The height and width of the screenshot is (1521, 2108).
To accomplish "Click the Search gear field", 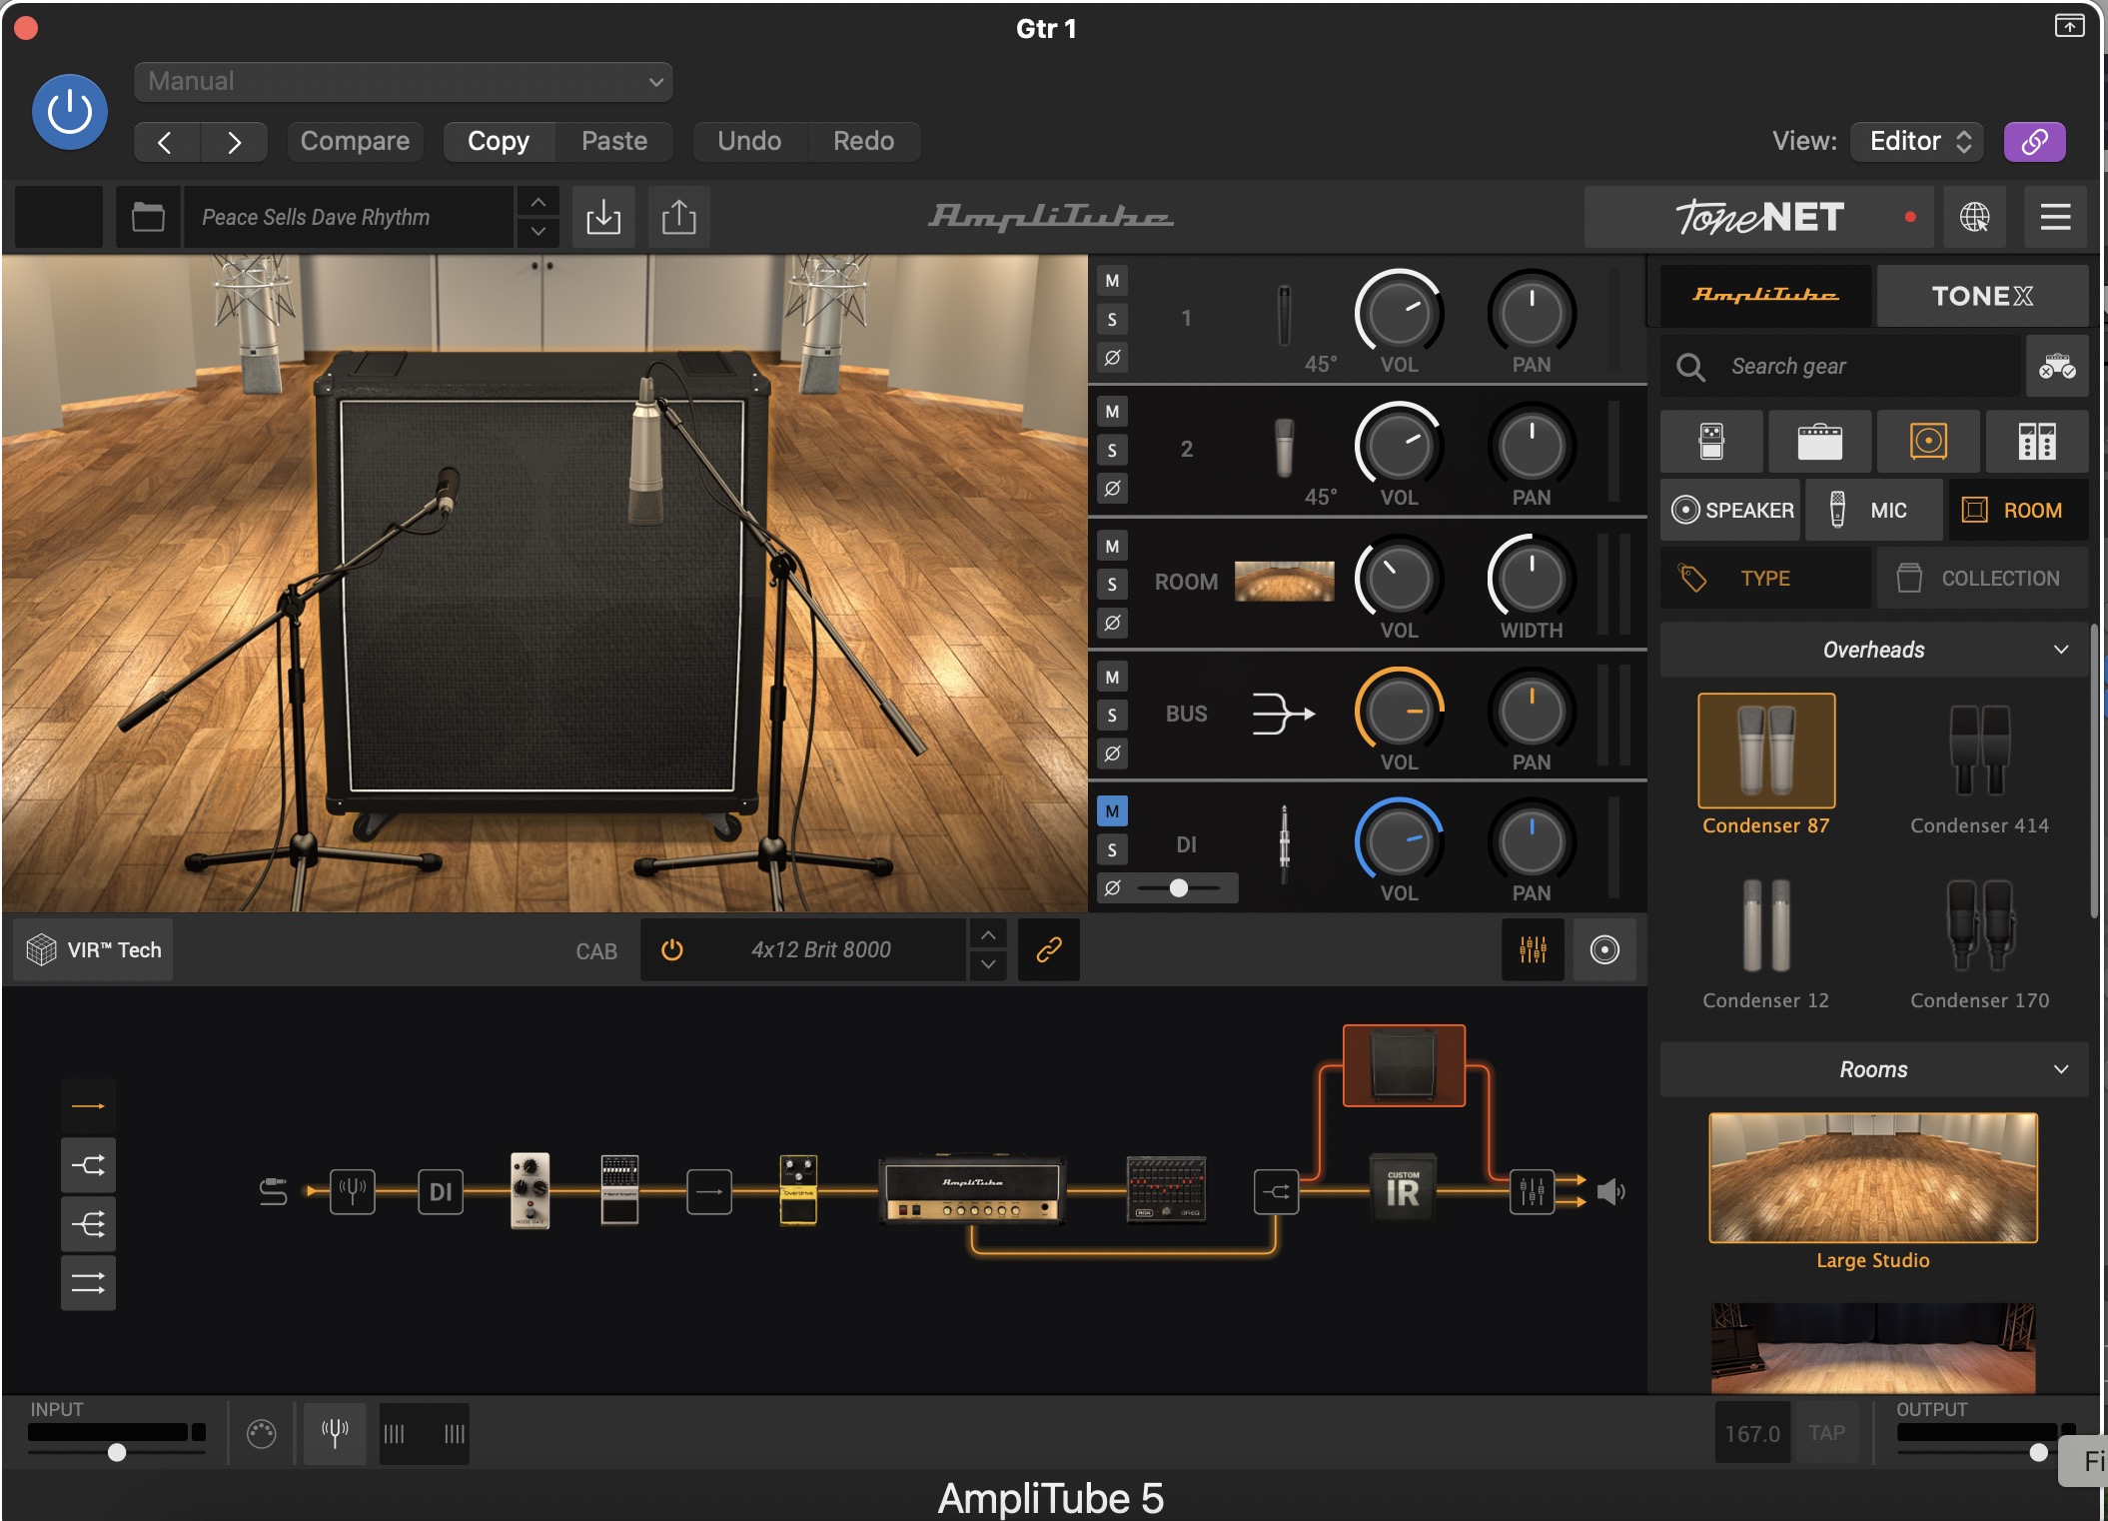I will (x=1840, y=367).
